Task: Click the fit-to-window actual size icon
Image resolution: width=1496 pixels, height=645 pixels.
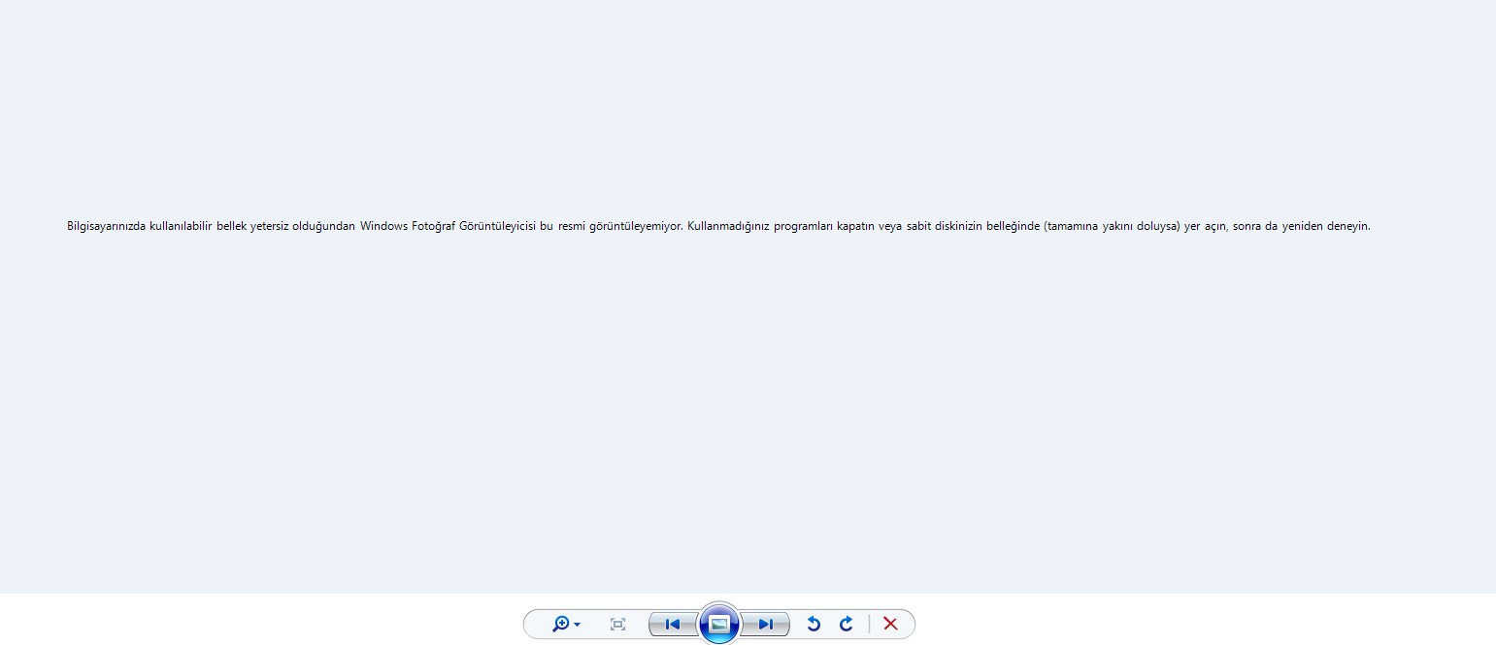Action: click(x=617, y=624)
